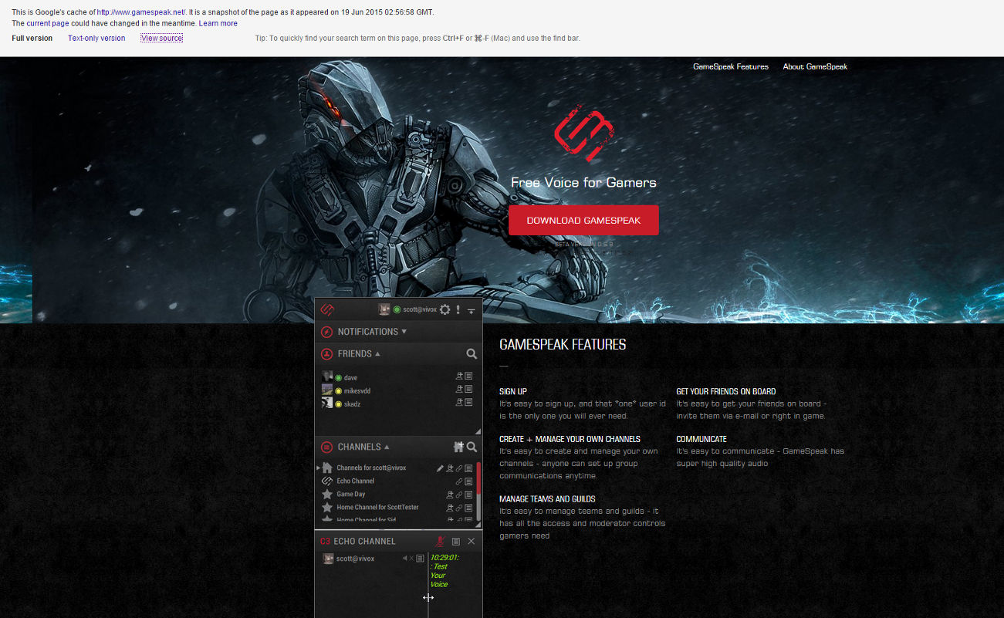
Task: Click invite-user icon on the Game Day row
Action: [450, 495]
